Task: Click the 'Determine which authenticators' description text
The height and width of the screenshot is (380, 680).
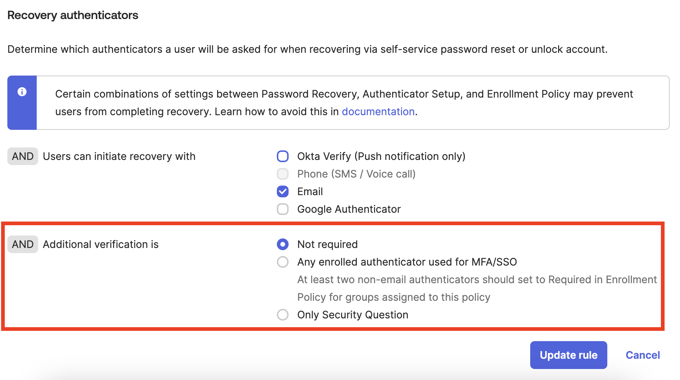Action: point(307,49)
